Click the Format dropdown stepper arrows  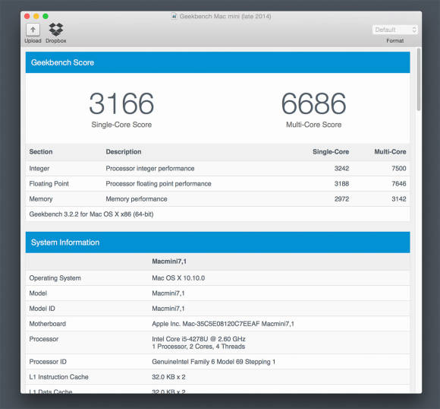click(414, 30)
